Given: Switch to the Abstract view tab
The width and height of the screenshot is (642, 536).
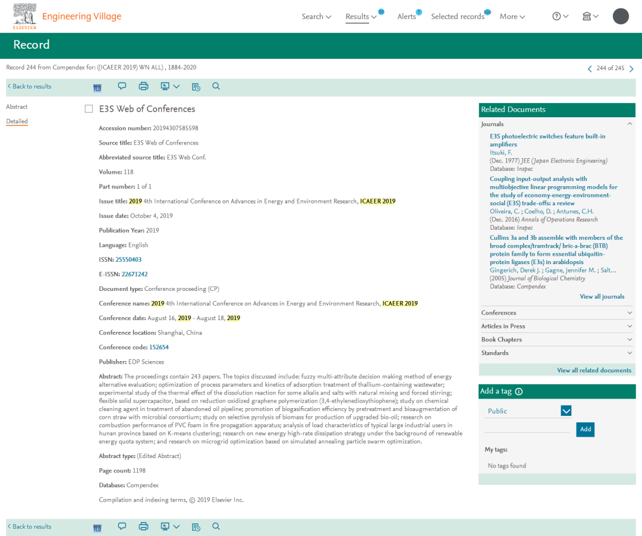Looking at the screenshot, I should [x=17, y=106].
